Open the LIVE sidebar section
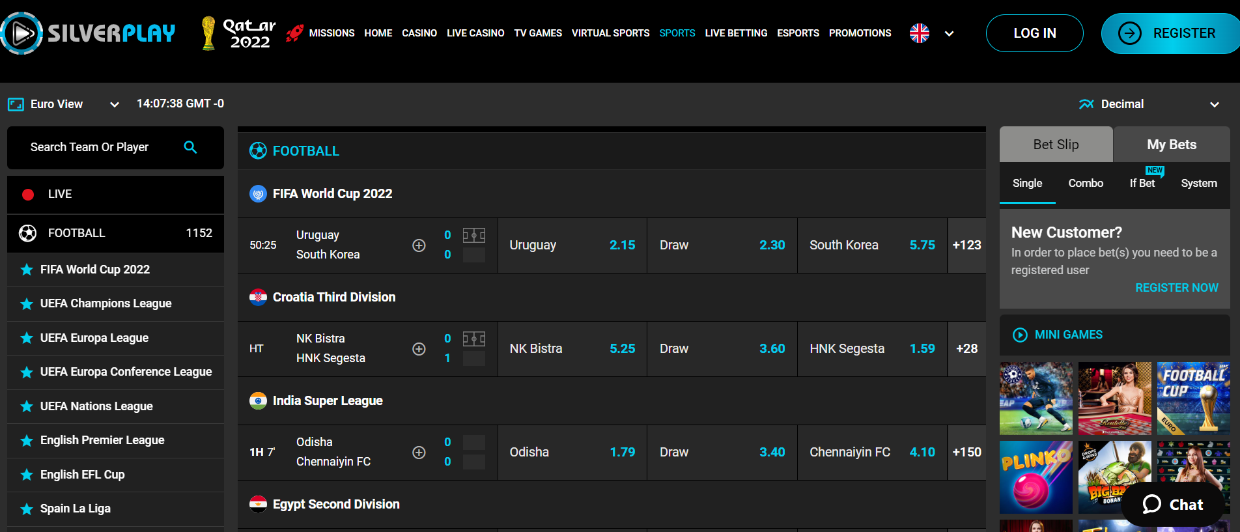Screen dimensions: 1240x532 click(115, 195)
